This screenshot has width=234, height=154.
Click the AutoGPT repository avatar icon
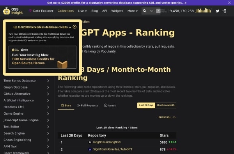coord(90,149)
